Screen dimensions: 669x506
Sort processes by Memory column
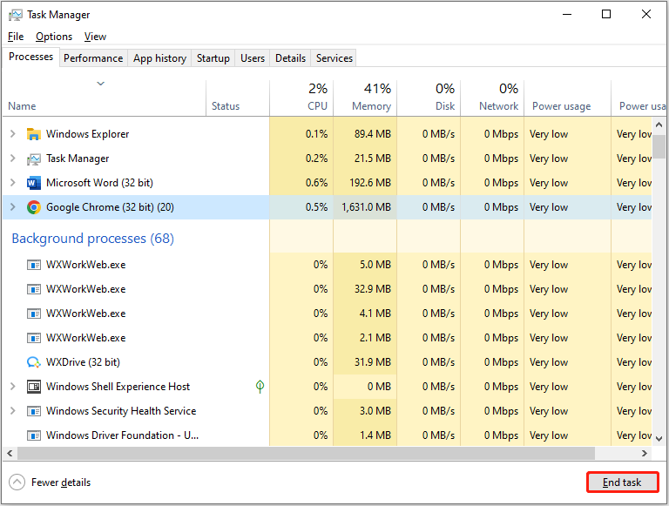(365, 98)
